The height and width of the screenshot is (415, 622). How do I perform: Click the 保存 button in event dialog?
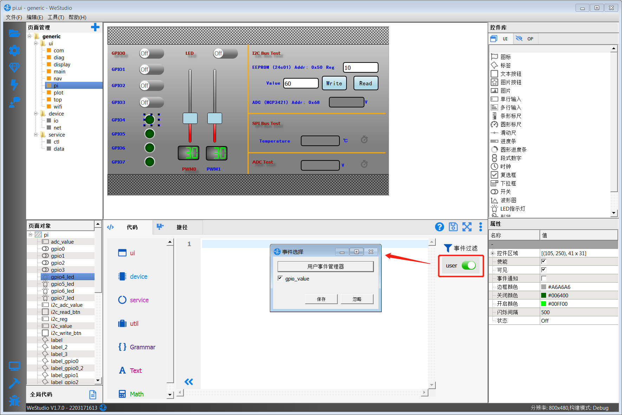[321, 299]
